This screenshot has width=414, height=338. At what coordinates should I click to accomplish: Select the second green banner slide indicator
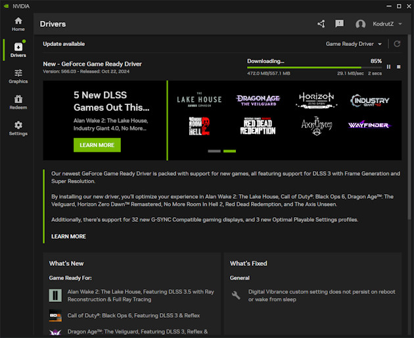tap(229, 151)
